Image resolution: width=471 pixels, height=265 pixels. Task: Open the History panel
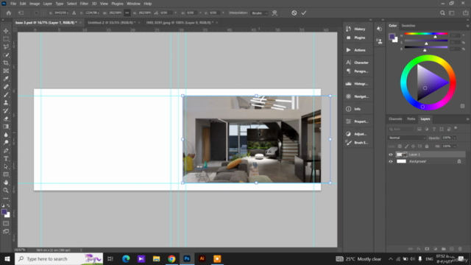tap(357, 29)
